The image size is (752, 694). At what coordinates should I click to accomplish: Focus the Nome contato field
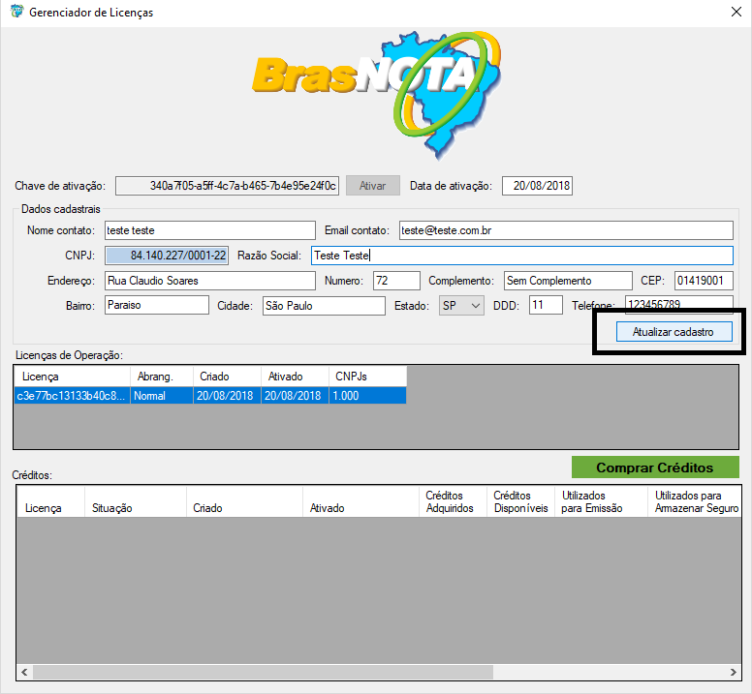point(210,230)
